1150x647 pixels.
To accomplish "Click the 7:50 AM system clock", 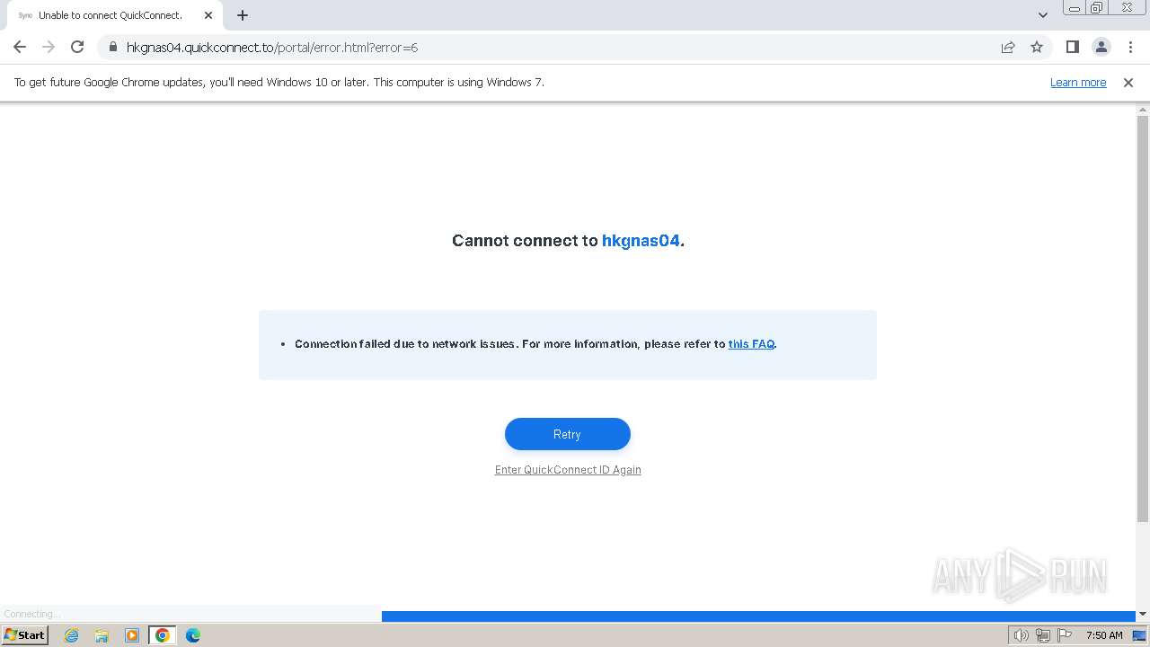I will [1104, 635].
